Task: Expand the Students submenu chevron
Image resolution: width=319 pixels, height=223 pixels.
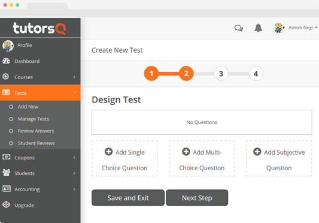Action: (x=74, y=173)
